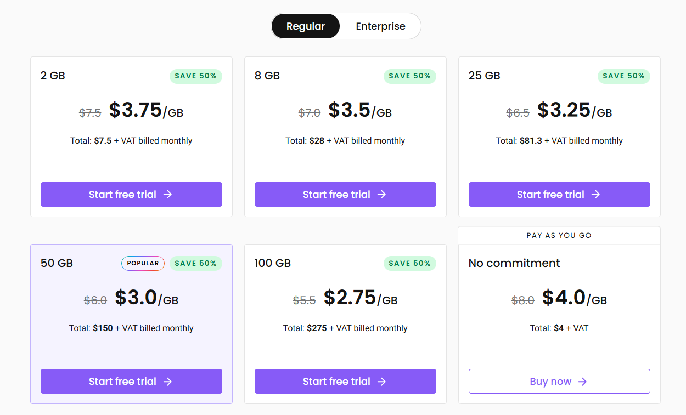The height and width of the screenshot is (415, 686).
Task: Click the PAY AS YOU GO header
Action: 559,235
